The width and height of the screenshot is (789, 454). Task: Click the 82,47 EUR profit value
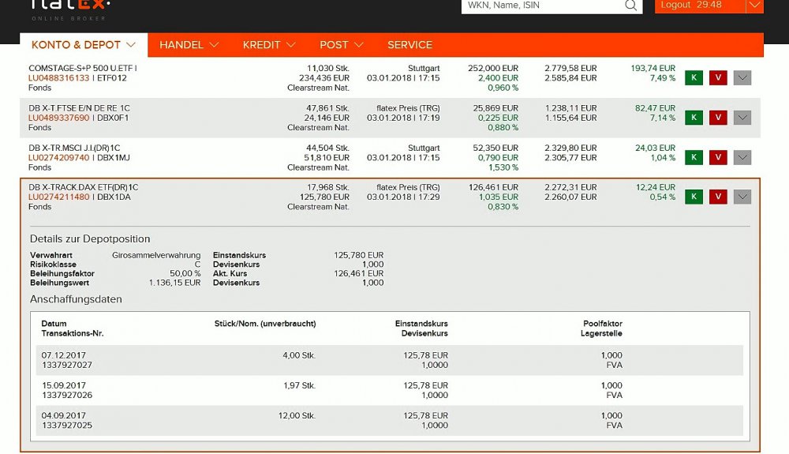tap(655, 108)
